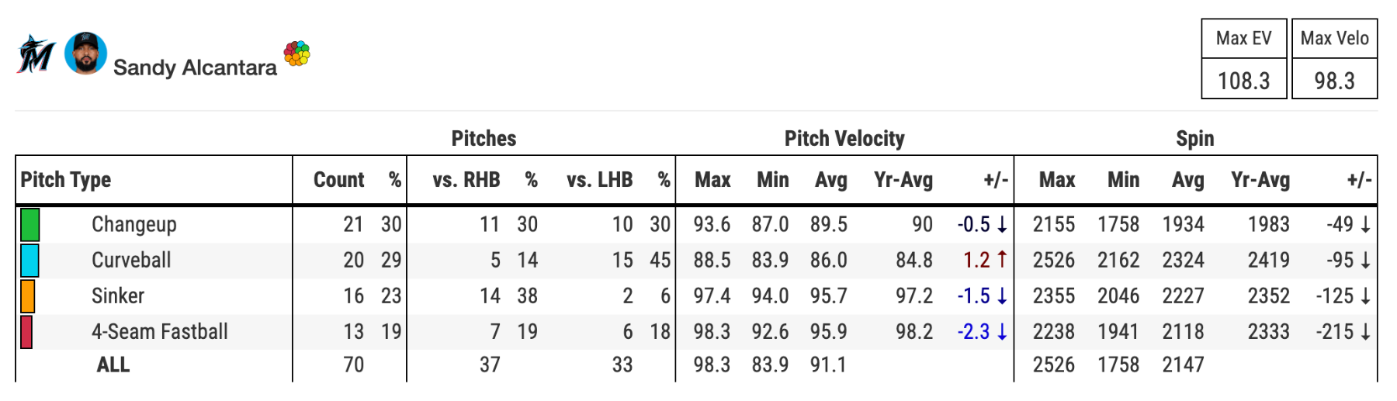Click the 4-Seam Fastball spin down arrow
Image resolution: width=1397 pixels, height=401 pixels.
(x=1365, y=332)
